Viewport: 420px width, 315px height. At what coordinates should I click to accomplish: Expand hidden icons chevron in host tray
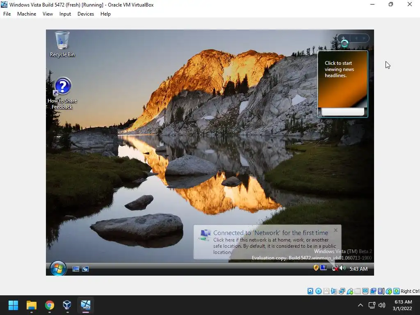(361, 305)
